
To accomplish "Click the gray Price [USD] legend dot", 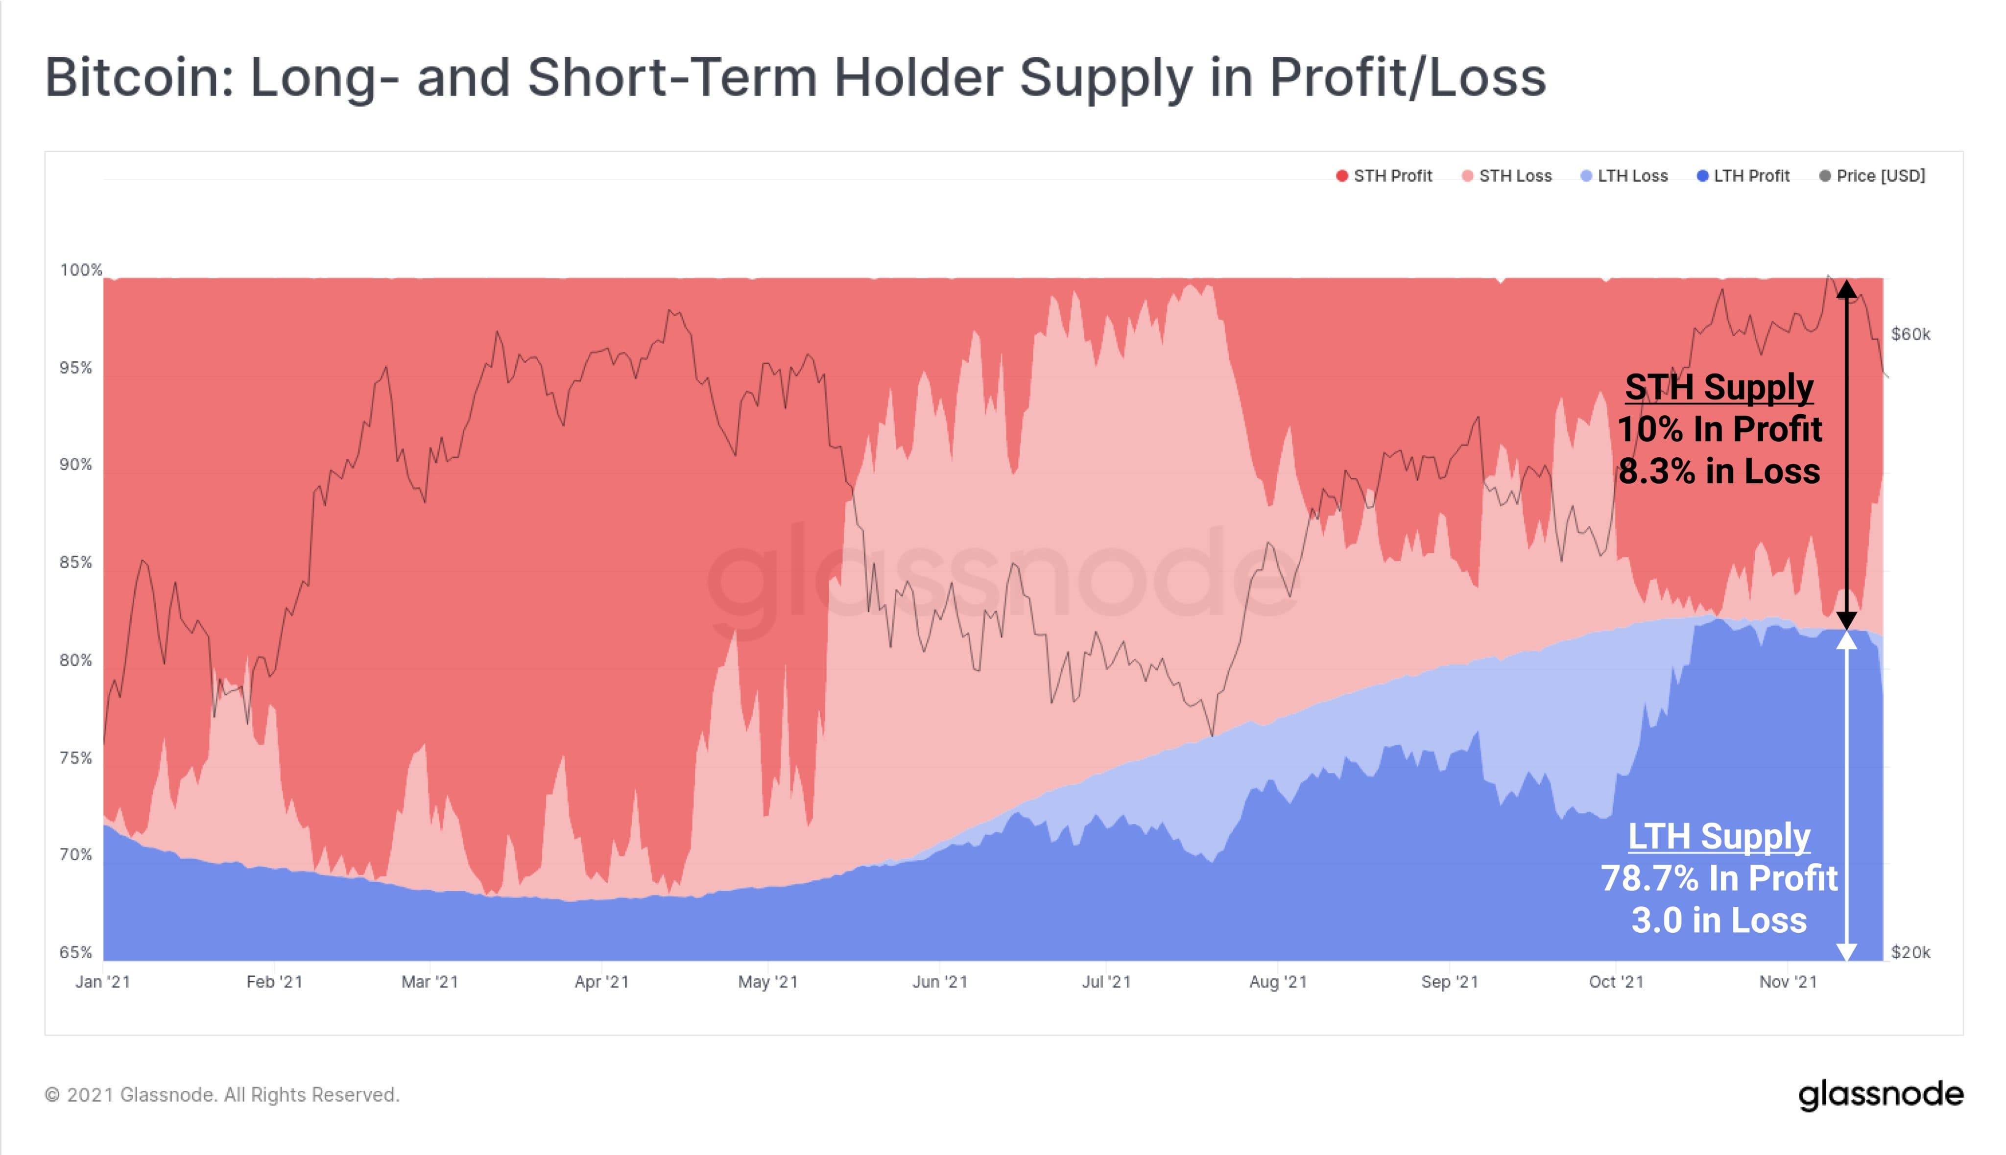I will [x=1825, y=176].
